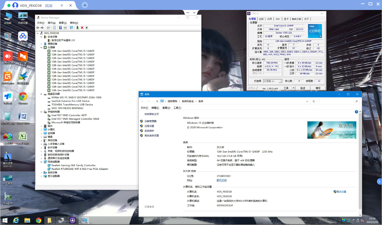Click the 远程设置 link in System window

point(149,126)
